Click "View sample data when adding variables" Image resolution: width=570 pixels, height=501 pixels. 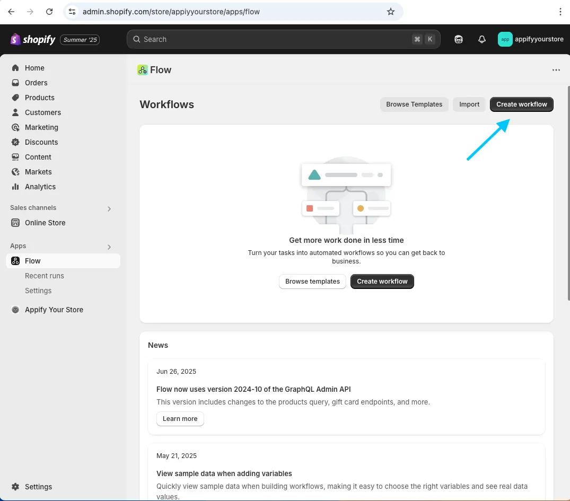pos(224,473)
